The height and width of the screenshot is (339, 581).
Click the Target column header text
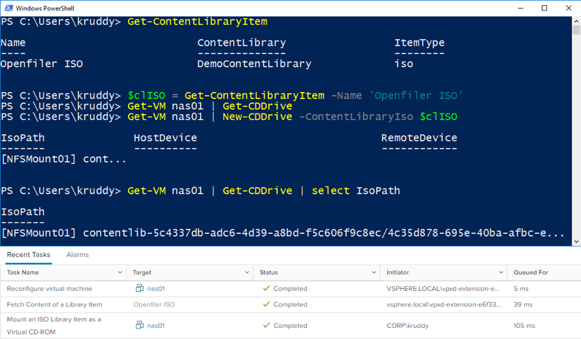[142, 273]
